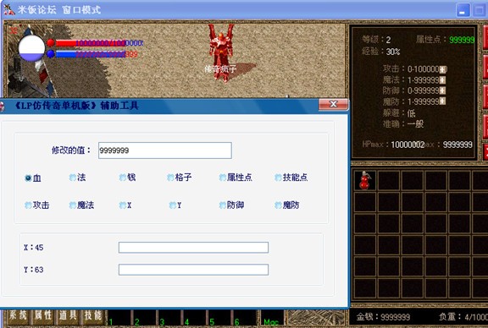Click the 修改的值 input field
This screenshot has width=488, height=328.
tap(165, 150)
